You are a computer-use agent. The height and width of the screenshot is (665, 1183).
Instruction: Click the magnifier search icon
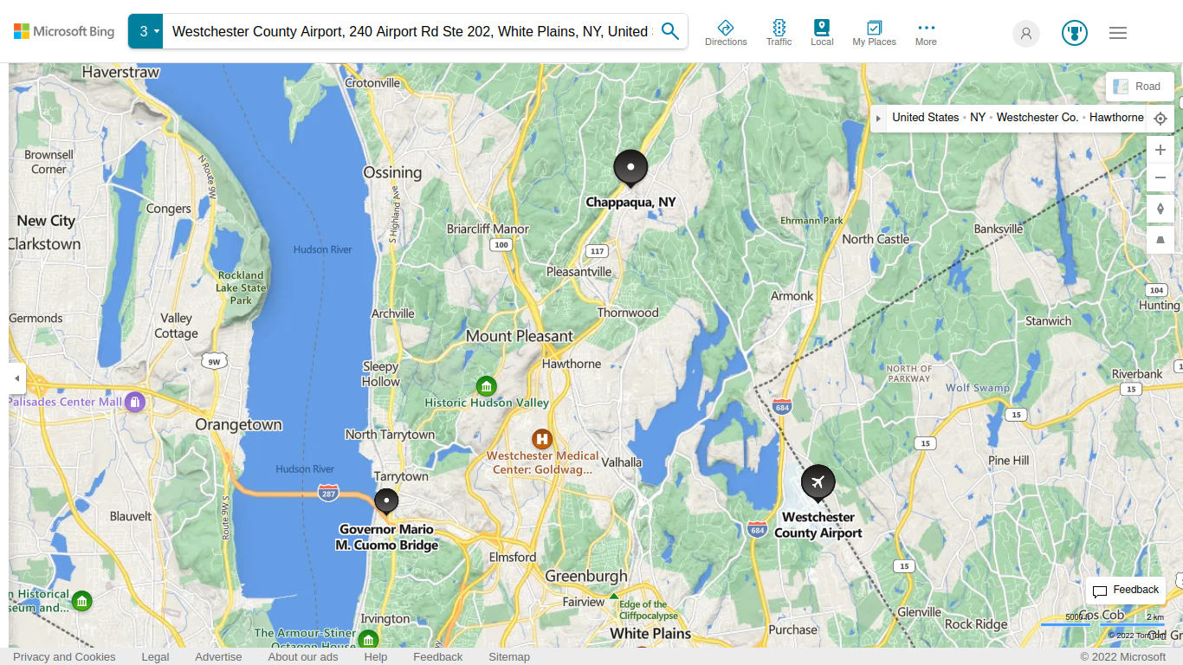pos(670,31)
